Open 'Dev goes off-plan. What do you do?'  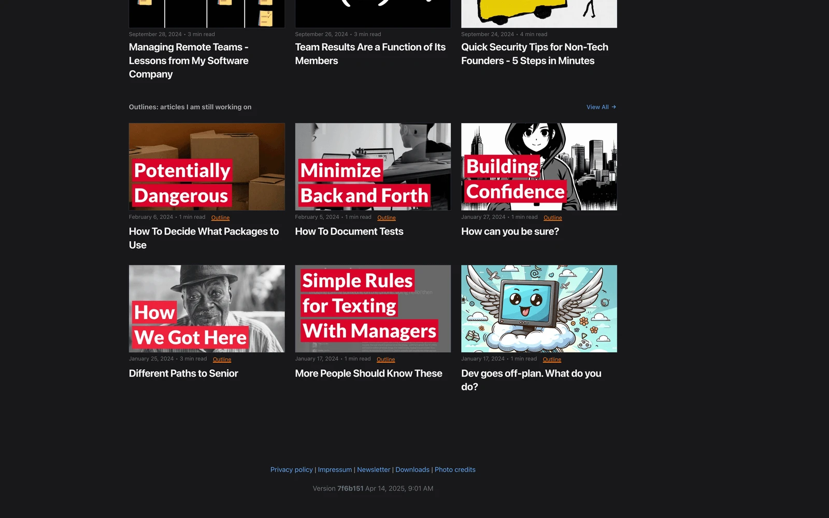[531, 380]
